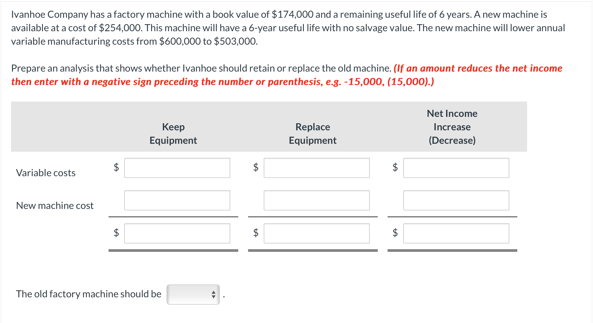The width and height of the screenshot is (593, 323).
Task: Click the 'Replace Equipment' column header
Action: tap(313, 134)
